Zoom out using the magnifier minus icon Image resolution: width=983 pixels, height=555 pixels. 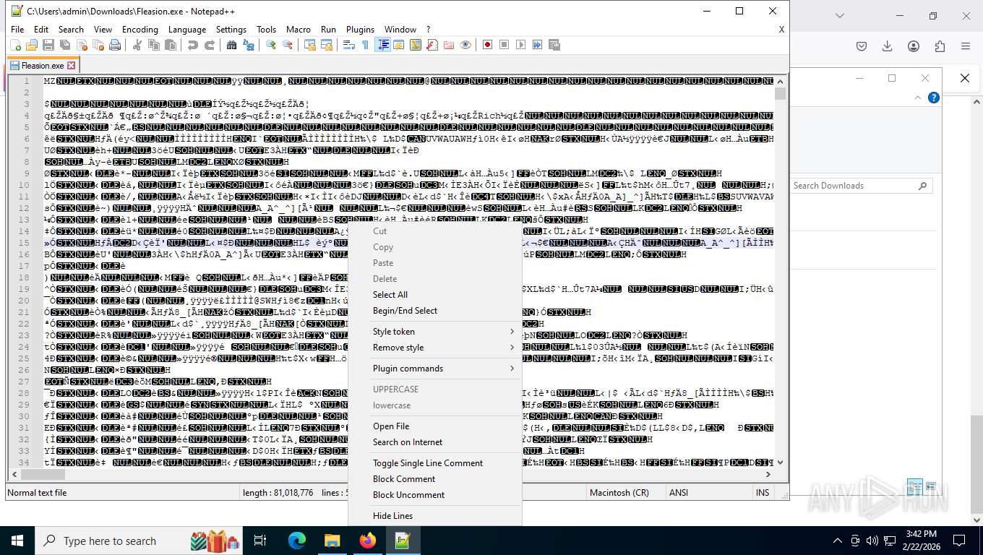point(287,45)
